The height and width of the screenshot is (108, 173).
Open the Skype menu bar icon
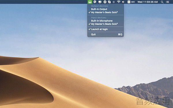click(x=109, y=2)
